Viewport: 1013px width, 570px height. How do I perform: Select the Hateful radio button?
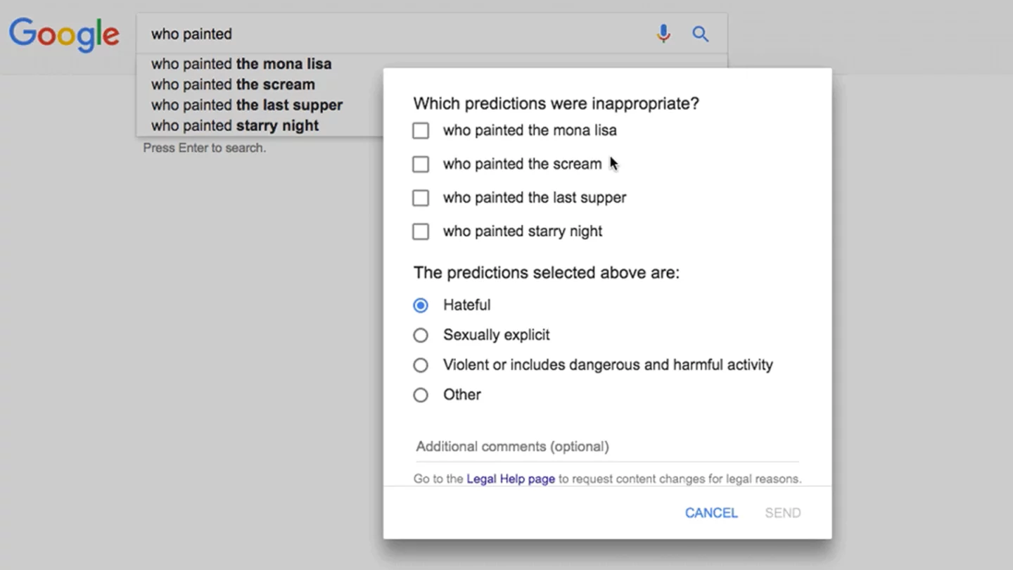click(420, 305)
